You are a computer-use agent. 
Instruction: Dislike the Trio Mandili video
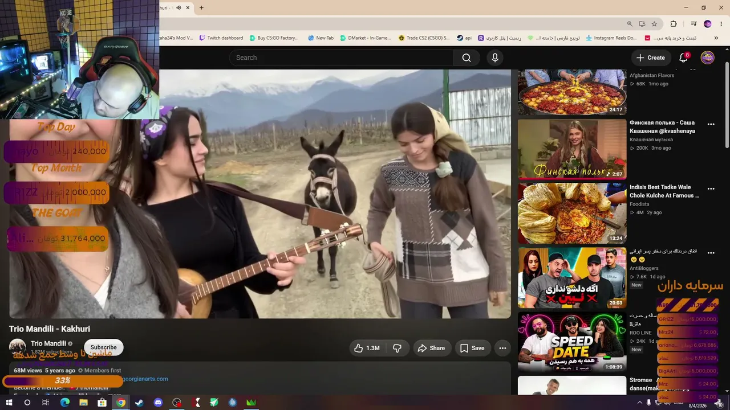(x=398, y=348)
